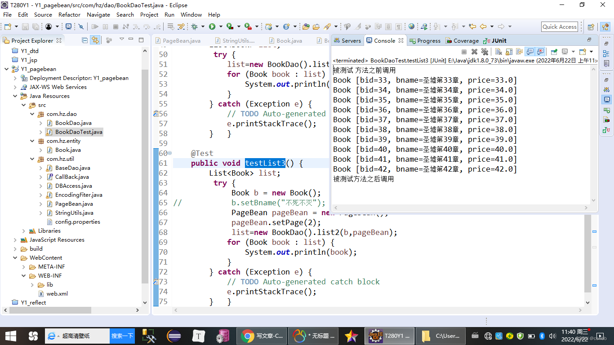Click Remove Launch X icon in Console
614x345 pixels.
click(474, 52)
